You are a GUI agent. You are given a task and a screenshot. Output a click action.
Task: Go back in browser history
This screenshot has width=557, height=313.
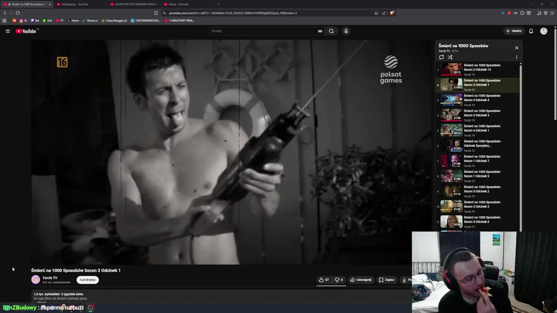pyautogui.click(x=5, y=13)
